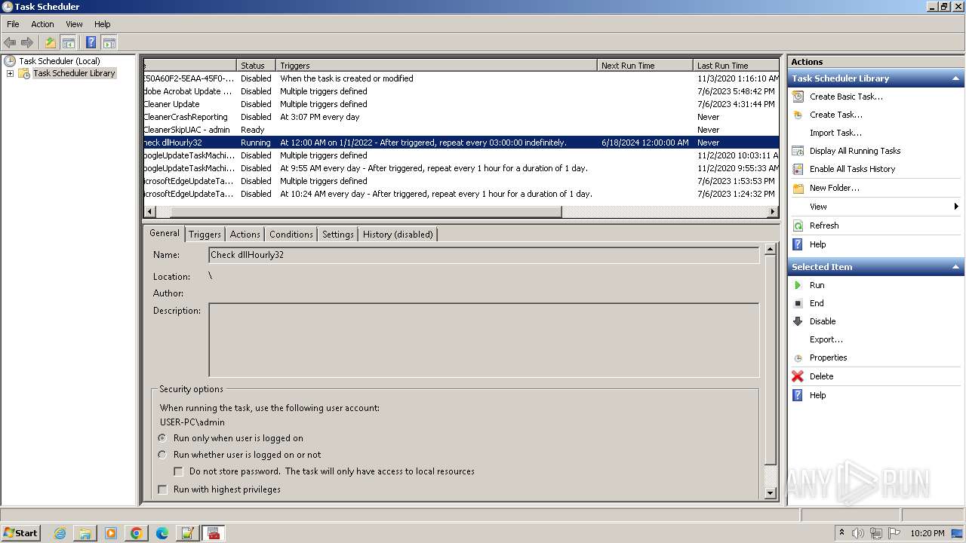Toggle the Show/Hide Action Pane toolbar icon

click(x=109, y=43)
